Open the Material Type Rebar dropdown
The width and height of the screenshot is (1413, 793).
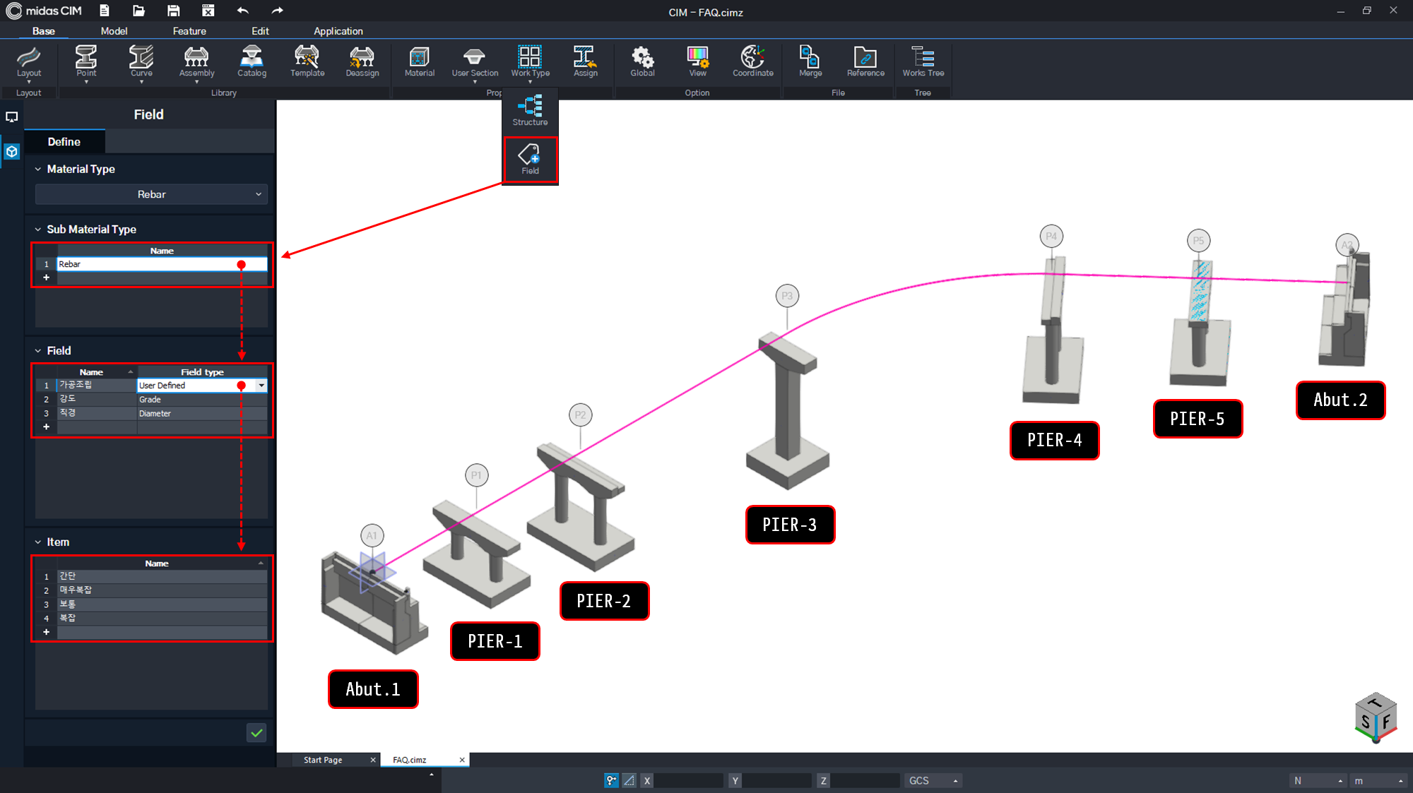pos(151,194)
